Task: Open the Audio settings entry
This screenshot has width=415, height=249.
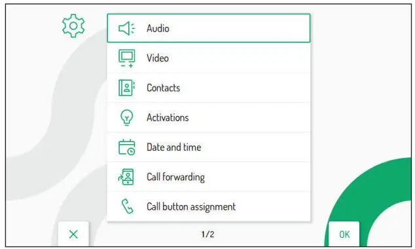Action: [209, 28]
